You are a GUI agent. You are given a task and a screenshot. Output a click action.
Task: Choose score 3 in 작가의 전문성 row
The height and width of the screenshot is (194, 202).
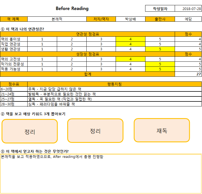click(x=101, y=64)
